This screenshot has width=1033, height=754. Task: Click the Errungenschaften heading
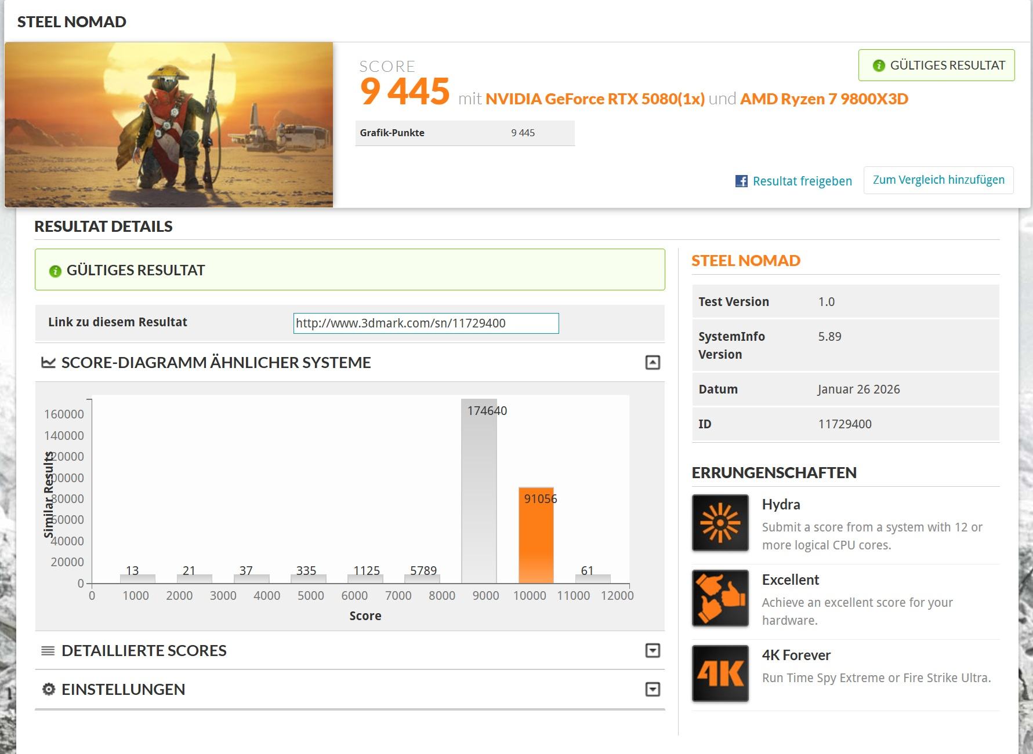pyautogui.click(x=774, y=473)
